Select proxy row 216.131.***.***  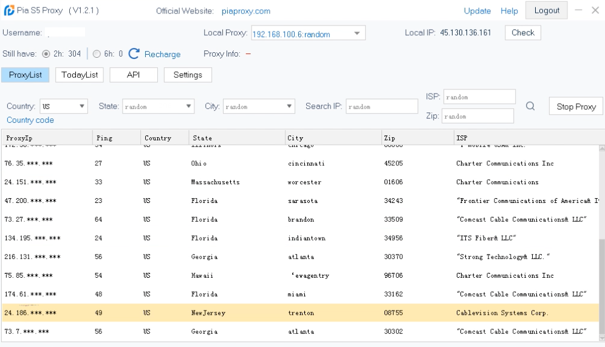point(300,256)
